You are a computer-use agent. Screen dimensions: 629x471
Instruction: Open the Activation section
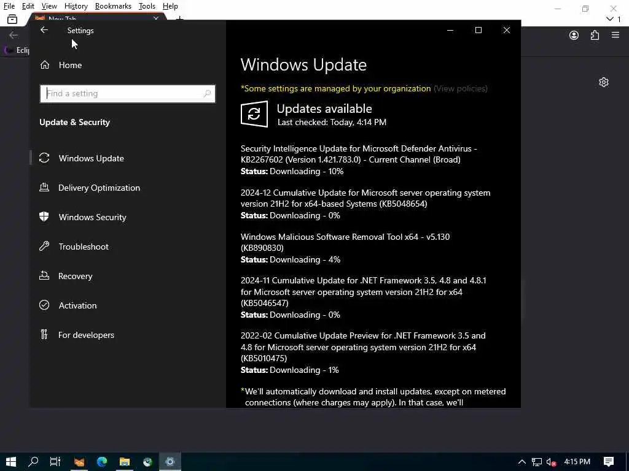pyautogui.click(x=77, y=305)
